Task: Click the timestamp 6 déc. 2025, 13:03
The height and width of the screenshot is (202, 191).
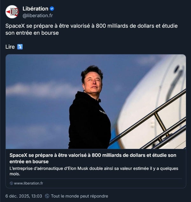Action: 24,196
